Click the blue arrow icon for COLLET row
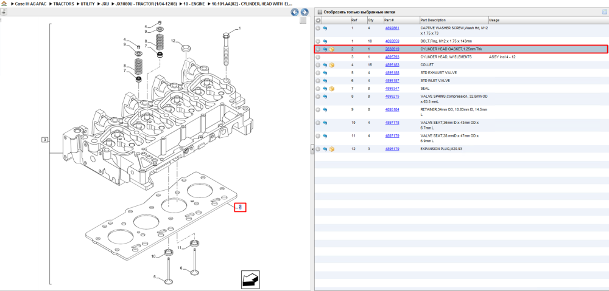This screenshot has width=609, height=291. (x=325, y=65)
